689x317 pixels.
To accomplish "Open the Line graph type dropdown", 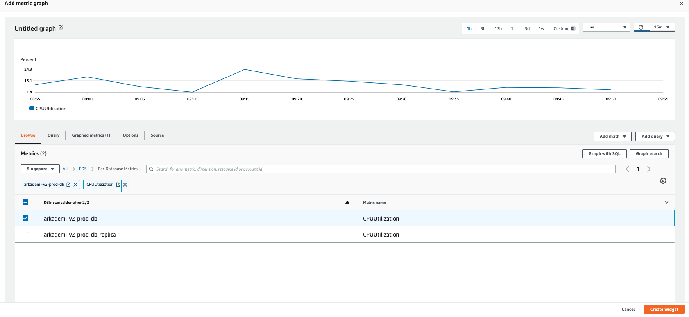I will 606,27.
